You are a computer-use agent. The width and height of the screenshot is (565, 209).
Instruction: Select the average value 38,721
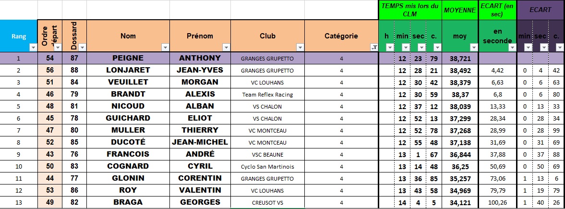pos(459,59)
